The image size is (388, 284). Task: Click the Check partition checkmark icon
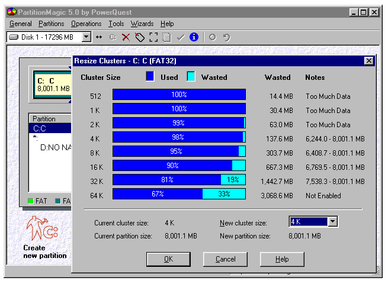(x=181, y=37)
